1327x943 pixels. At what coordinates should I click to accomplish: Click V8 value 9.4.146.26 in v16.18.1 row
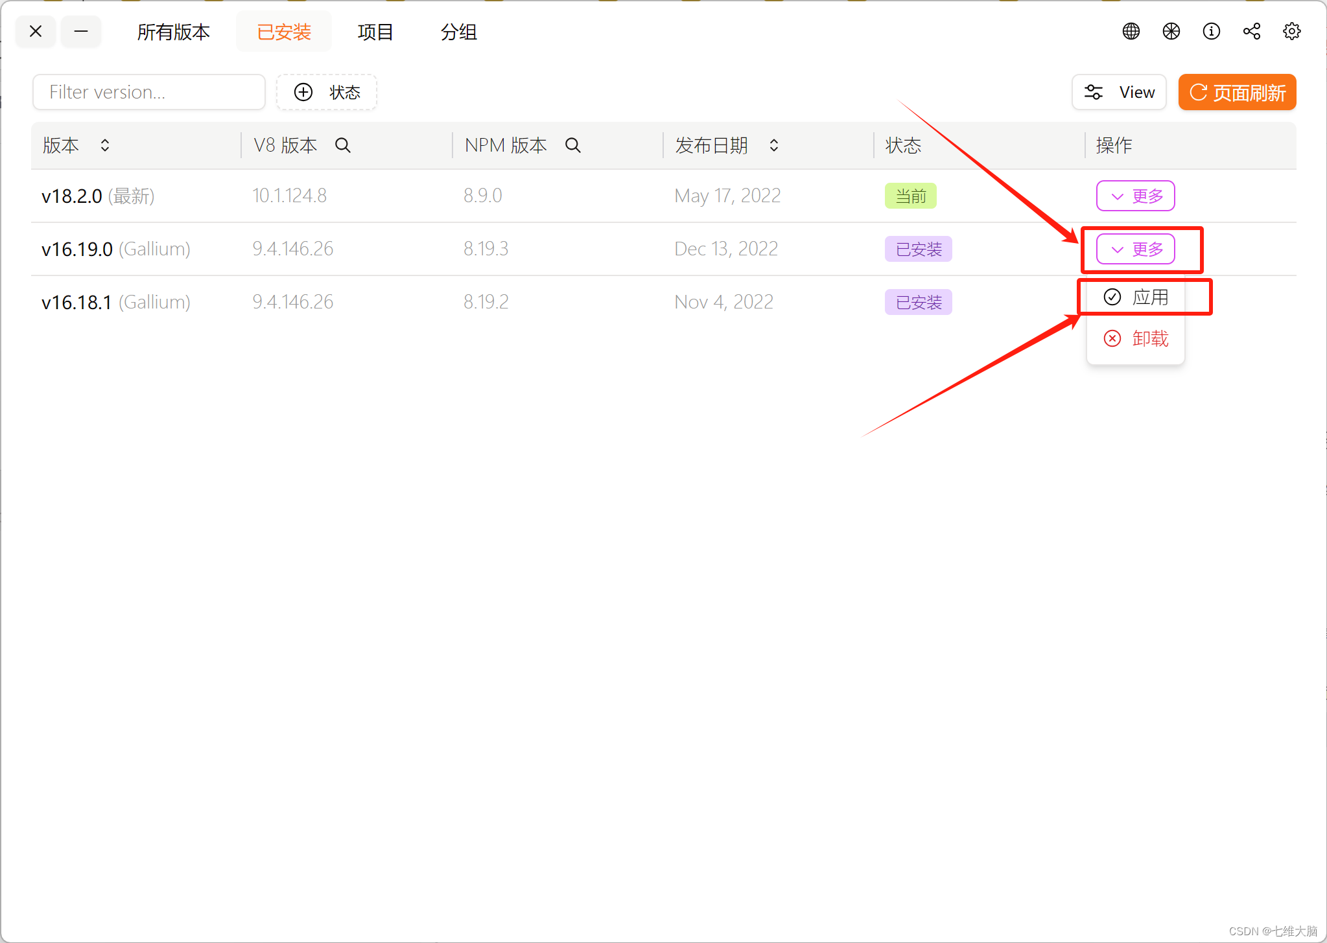(x=292, y=302)
